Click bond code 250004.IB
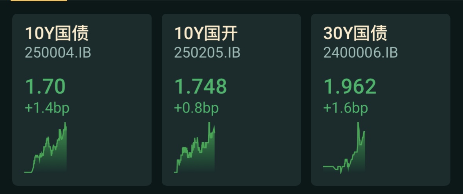This screenshot has width=463, height=194. [58, 53]
